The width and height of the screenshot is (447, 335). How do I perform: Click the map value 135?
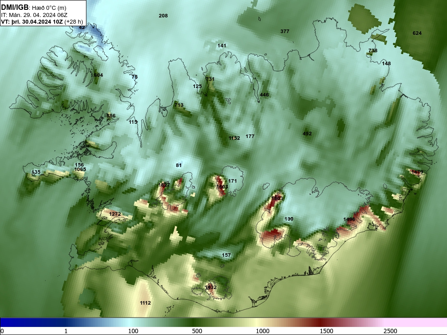36,172
